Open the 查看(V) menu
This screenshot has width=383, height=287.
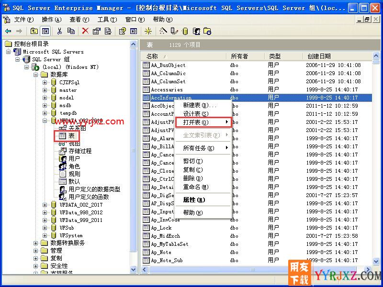click(79, 19)
